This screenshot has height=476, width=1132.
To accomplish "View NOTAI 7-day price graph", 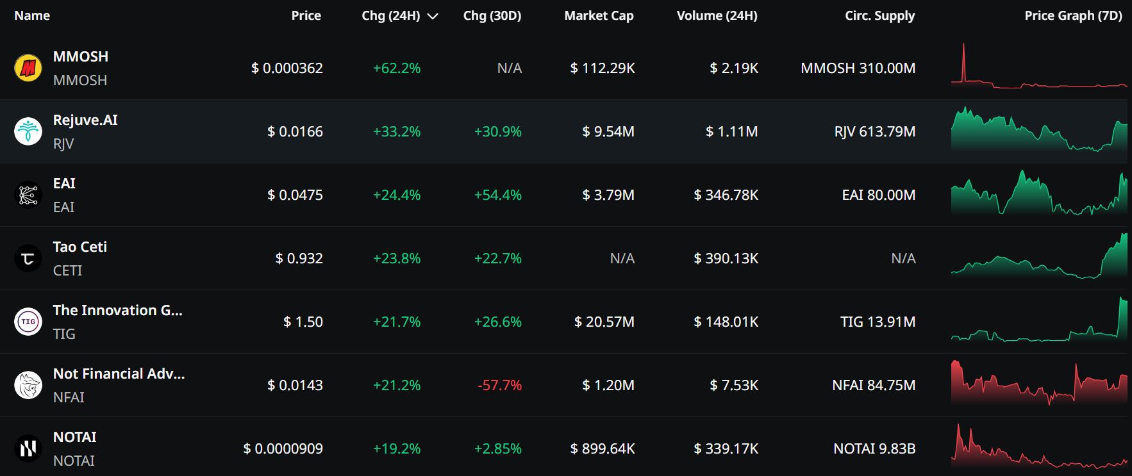I will [1038, 448].
